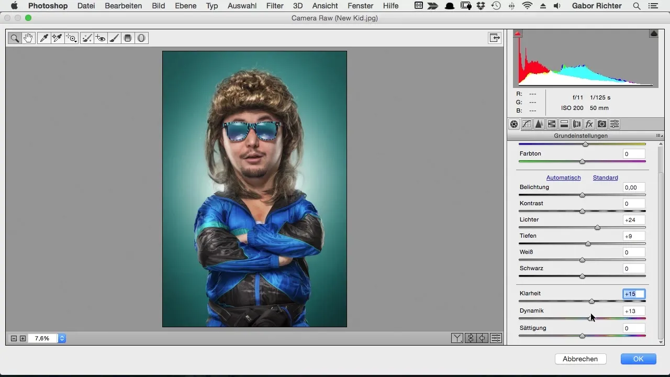Open the Fenster menu

361,6
